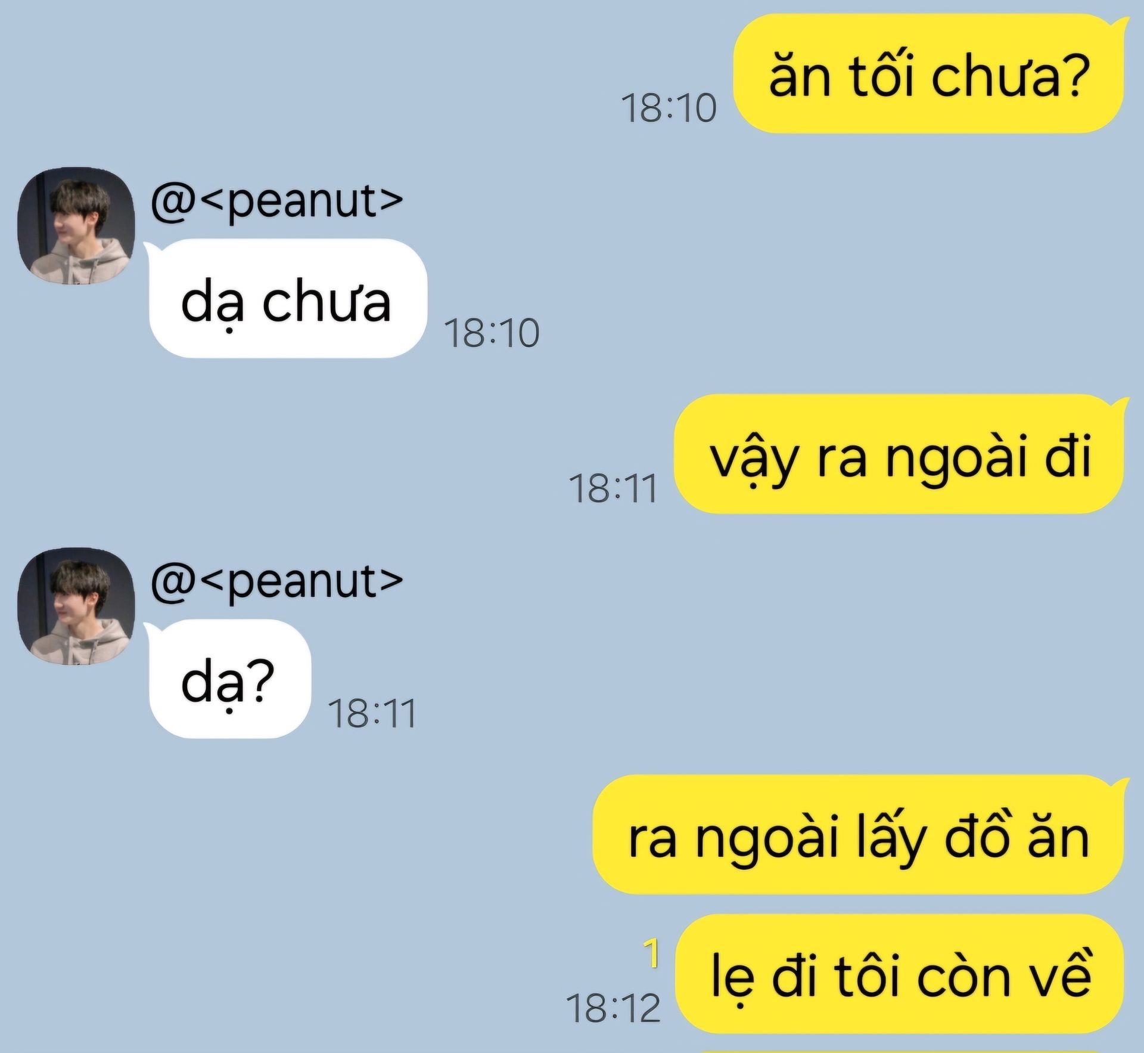Select the 'dạ chưa' reply bubble

click(x=288, y=298)
